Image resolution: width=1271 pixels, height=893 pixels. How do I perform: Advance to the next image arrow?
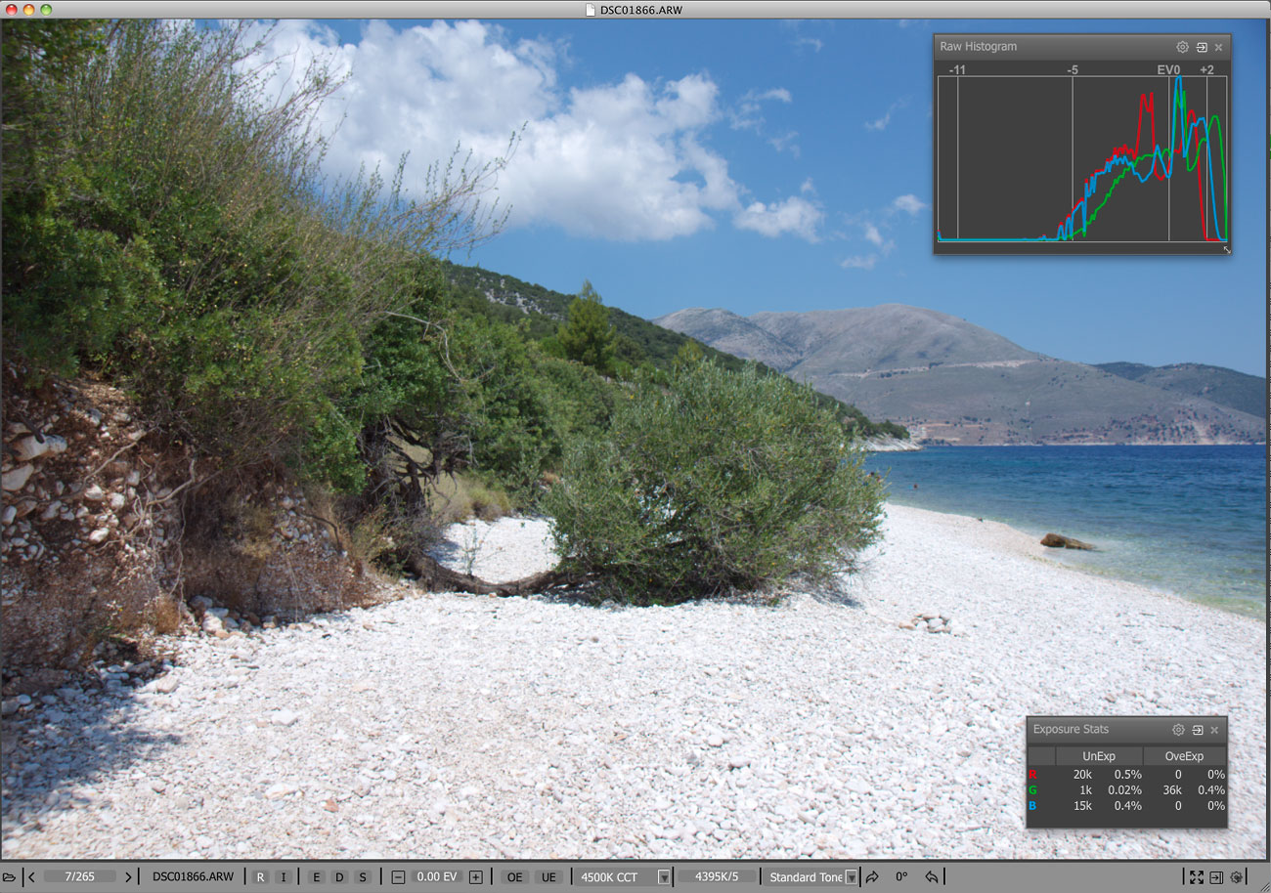click(x=127, y=876)
